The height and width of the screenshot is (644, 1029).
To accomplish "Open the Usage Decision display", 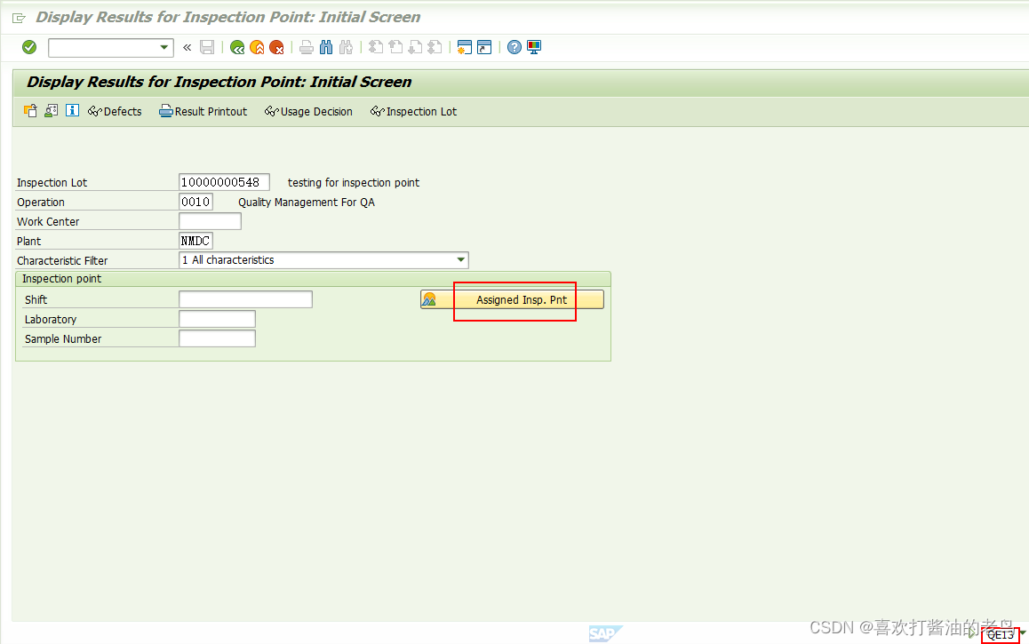I will (308, 112).
